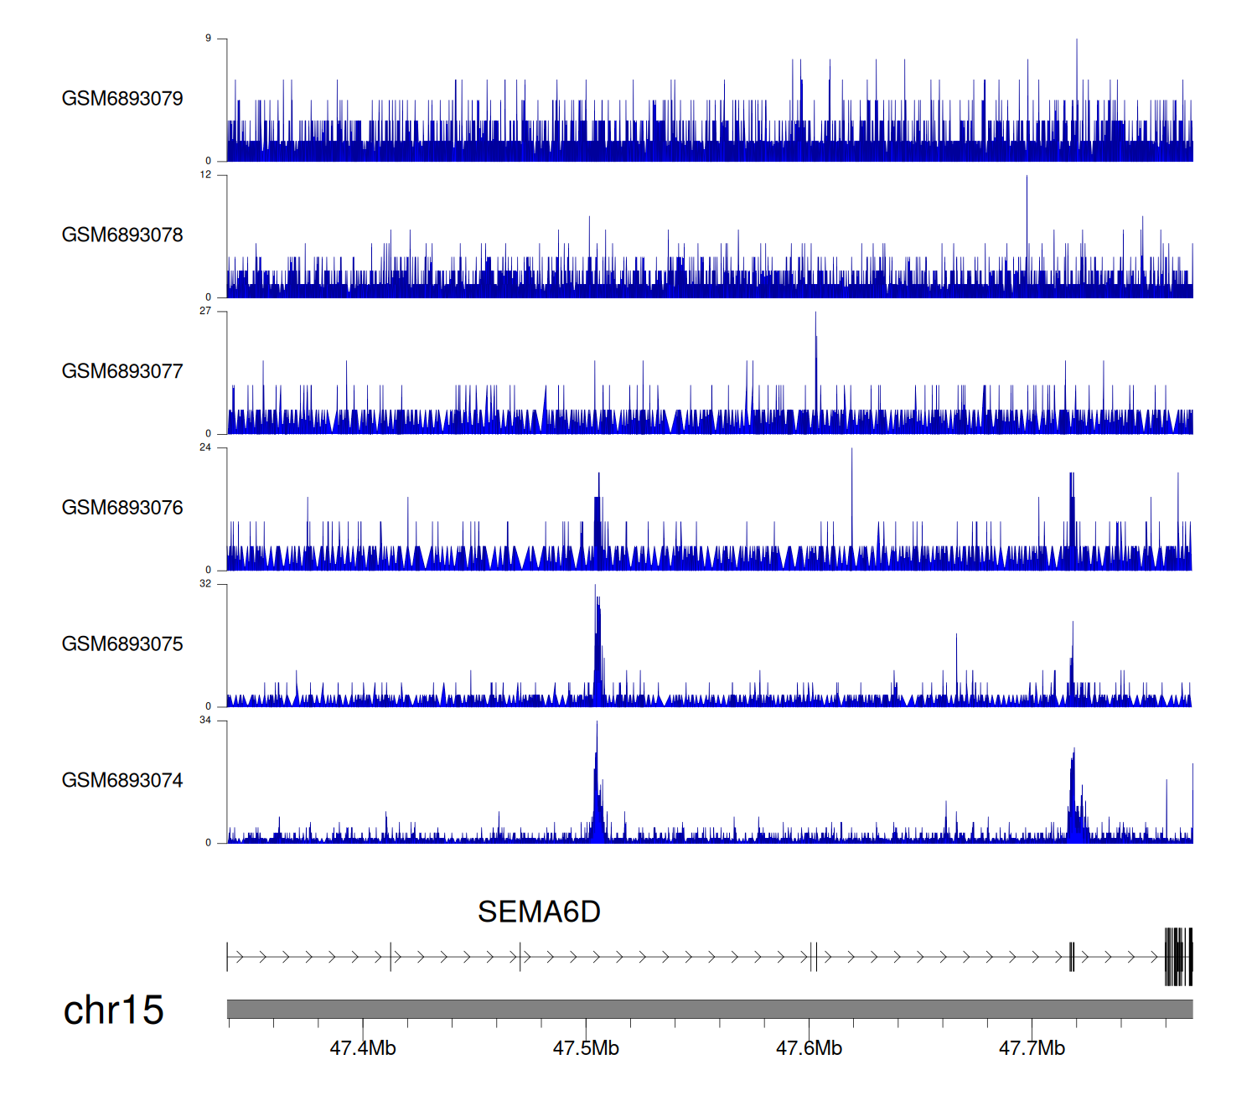Select the GSM6893078 track label

coord(122,235)
